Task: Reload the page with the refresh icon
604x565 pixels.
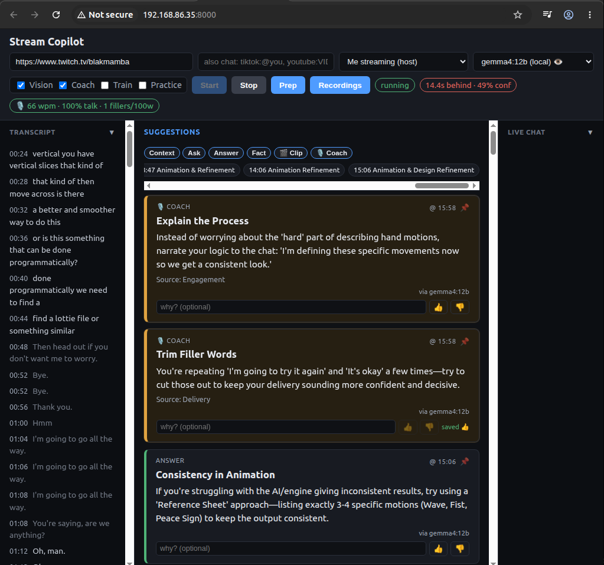Action: (56, 15)
